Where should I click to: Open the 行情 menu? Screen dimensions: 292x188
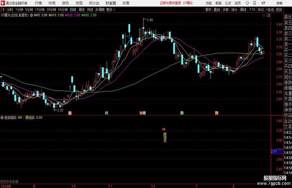point(38,3)
